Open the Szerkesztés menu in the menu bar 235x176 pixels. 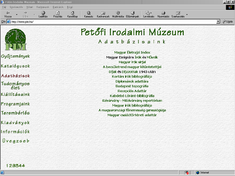coord(16,7)
